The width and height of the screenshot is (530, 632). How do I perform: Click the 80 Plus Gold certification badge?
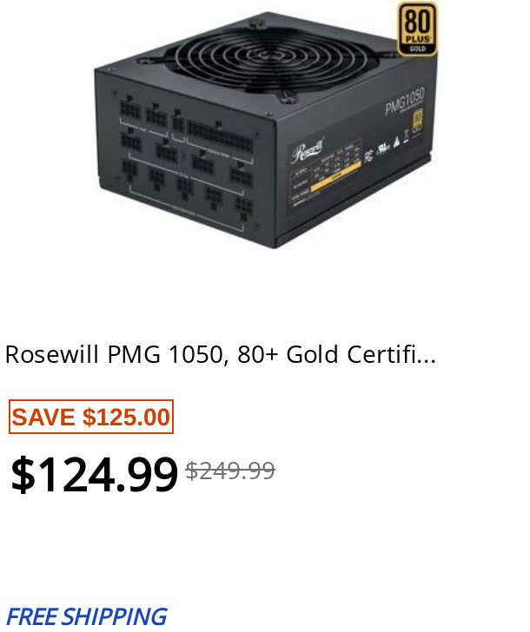(417, 28)
